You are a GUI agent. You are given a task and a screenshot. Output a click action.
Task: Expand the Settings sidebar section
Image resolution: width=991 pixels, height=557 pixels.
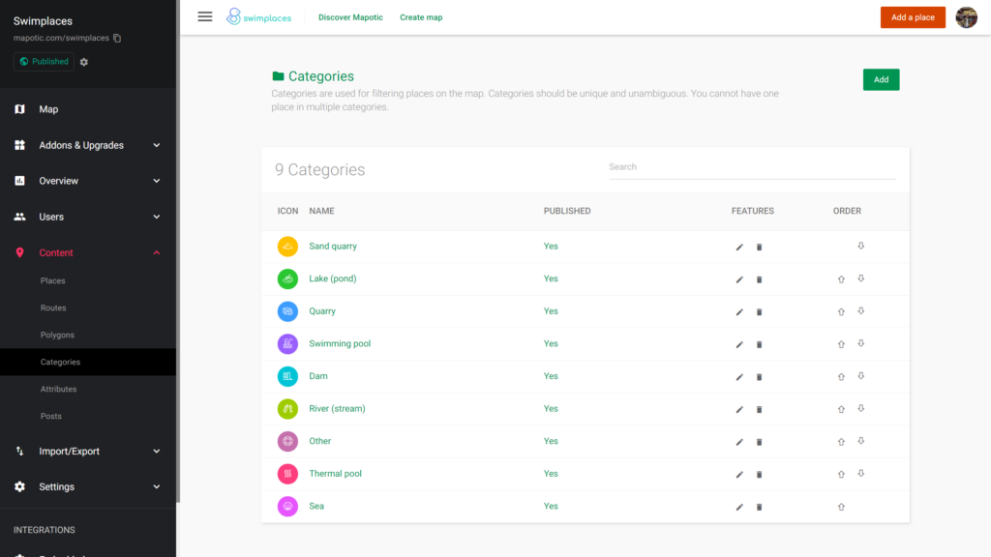click(88, 487)
